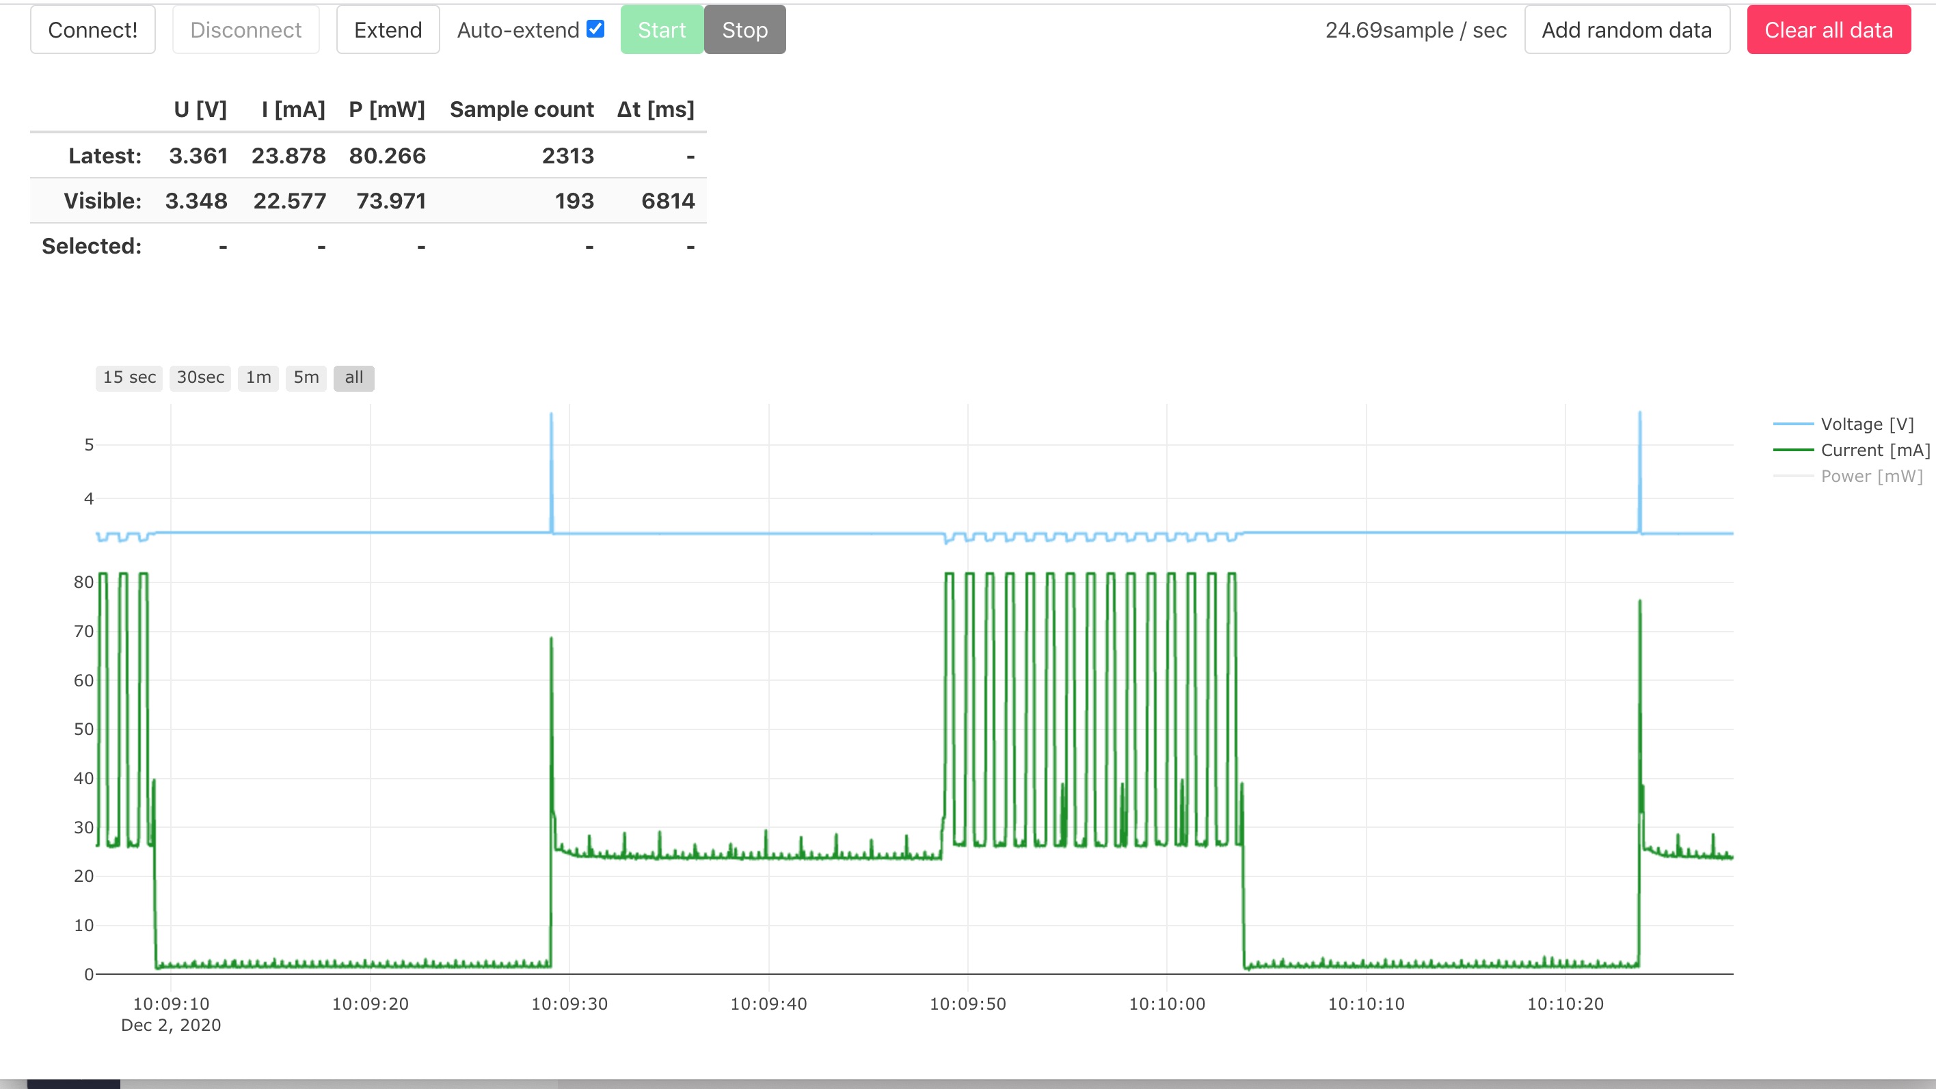1936x1089 pixels.
Task: Click the 10:10:00 time axis label
Action: click(x=1167, y=1004)
